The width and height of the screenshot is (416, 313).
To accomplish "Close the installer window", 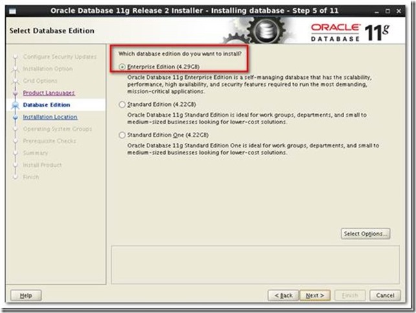I will pyautogui.click(x=399, y=11).
